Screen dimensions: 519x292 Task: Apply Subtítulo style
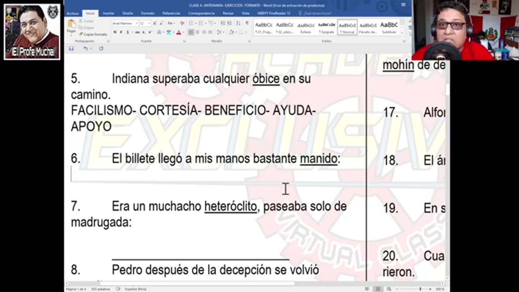tap(389, 28)
